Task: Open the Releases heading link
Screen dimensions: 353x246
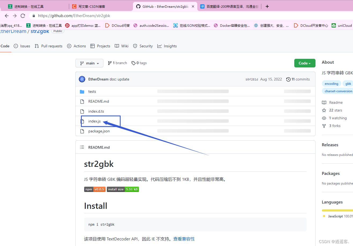Action: [330, 145]
